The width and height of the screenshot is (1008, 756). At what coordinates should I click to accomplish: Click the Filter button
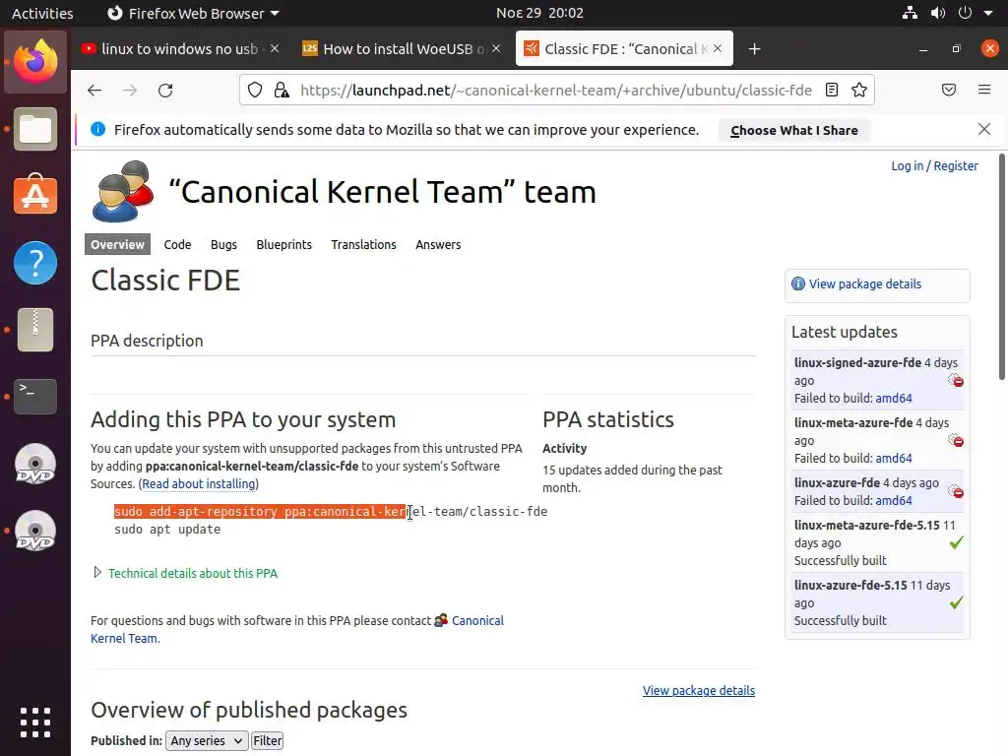click(267, 740)
